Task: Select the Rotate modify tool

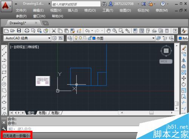Action: click(184, 84)
